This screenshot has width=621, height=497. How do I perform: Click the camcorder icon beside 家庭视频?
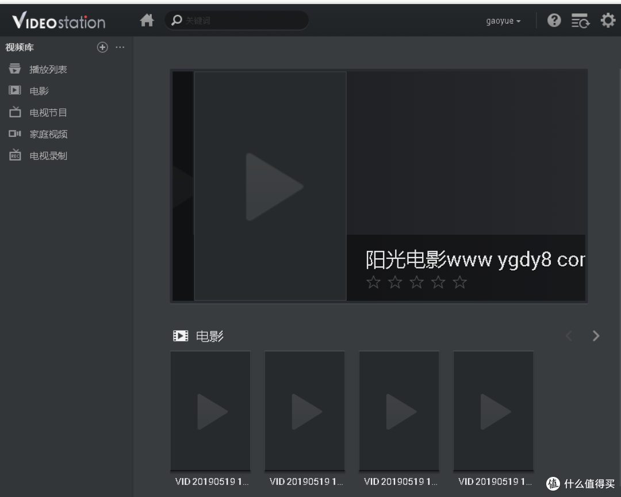14,133
